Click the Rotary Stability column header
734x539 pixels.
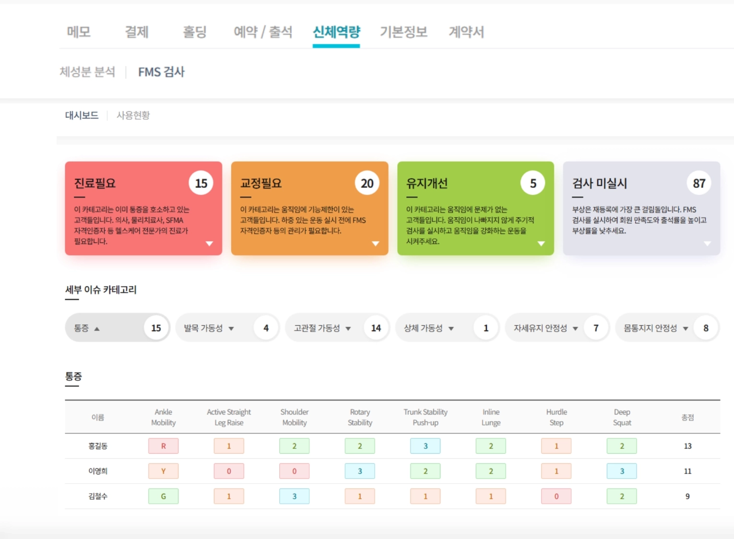click(360, 417)
